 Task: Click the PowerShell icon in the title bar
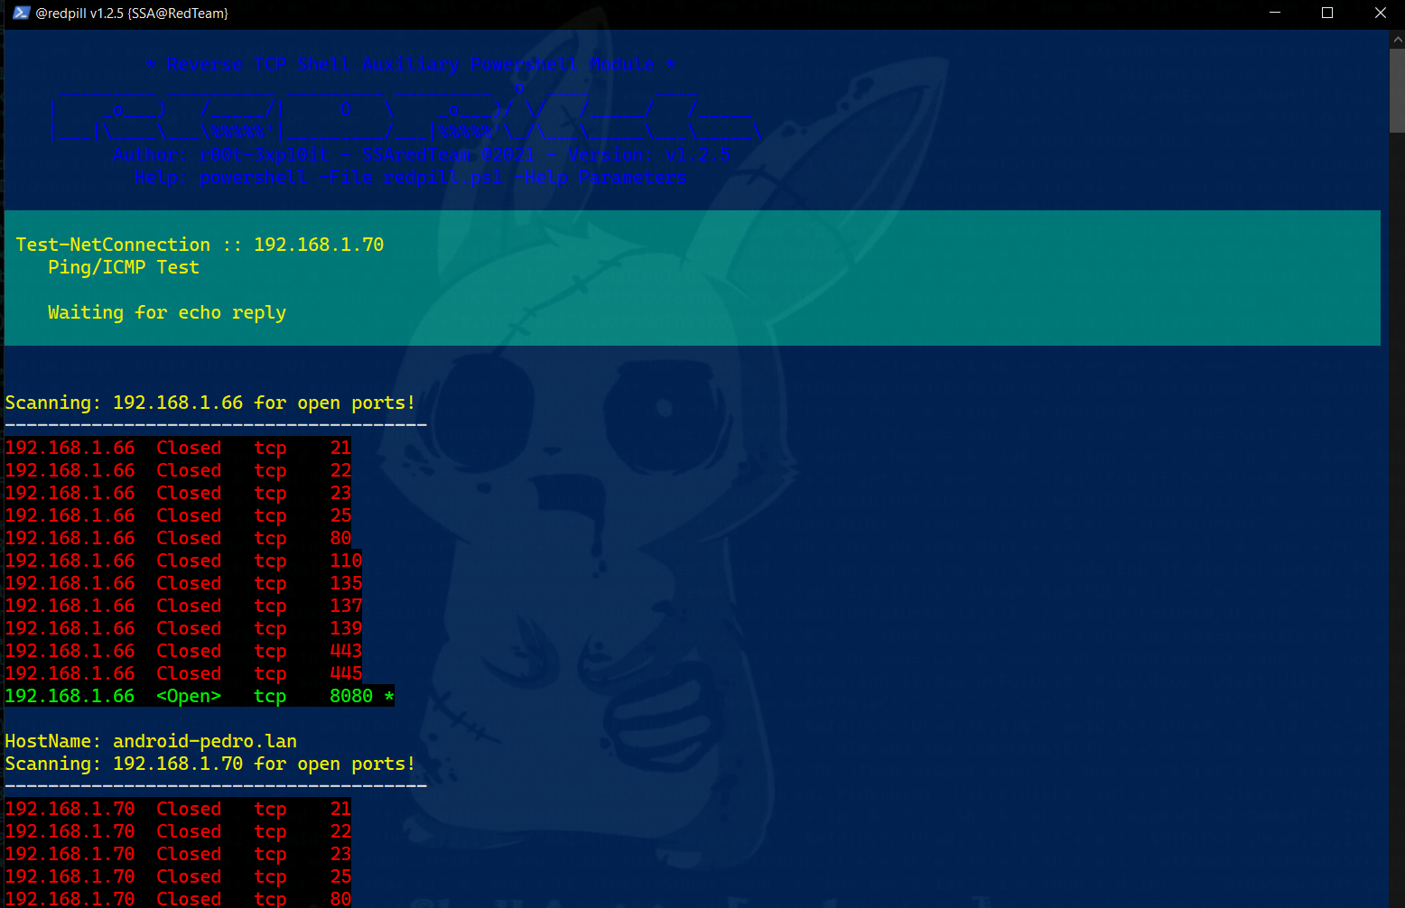[x=22, y=13]
